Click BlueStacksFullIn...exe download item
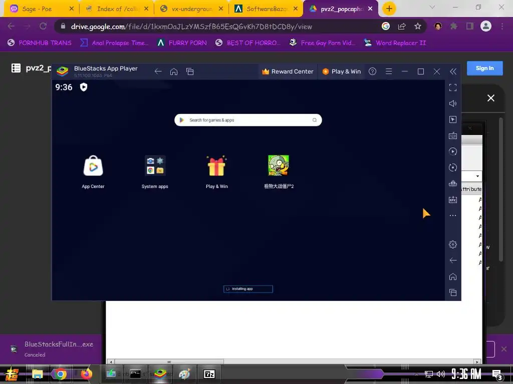Image resolution: width=513 pixels, height=384 pixels. pyautogui.click(x=52, y=348)
